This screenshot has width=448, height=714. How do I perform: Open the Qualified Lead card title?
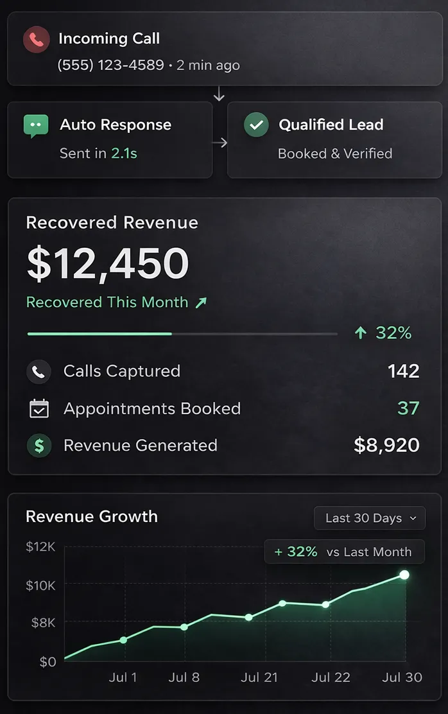click(331, 125)
